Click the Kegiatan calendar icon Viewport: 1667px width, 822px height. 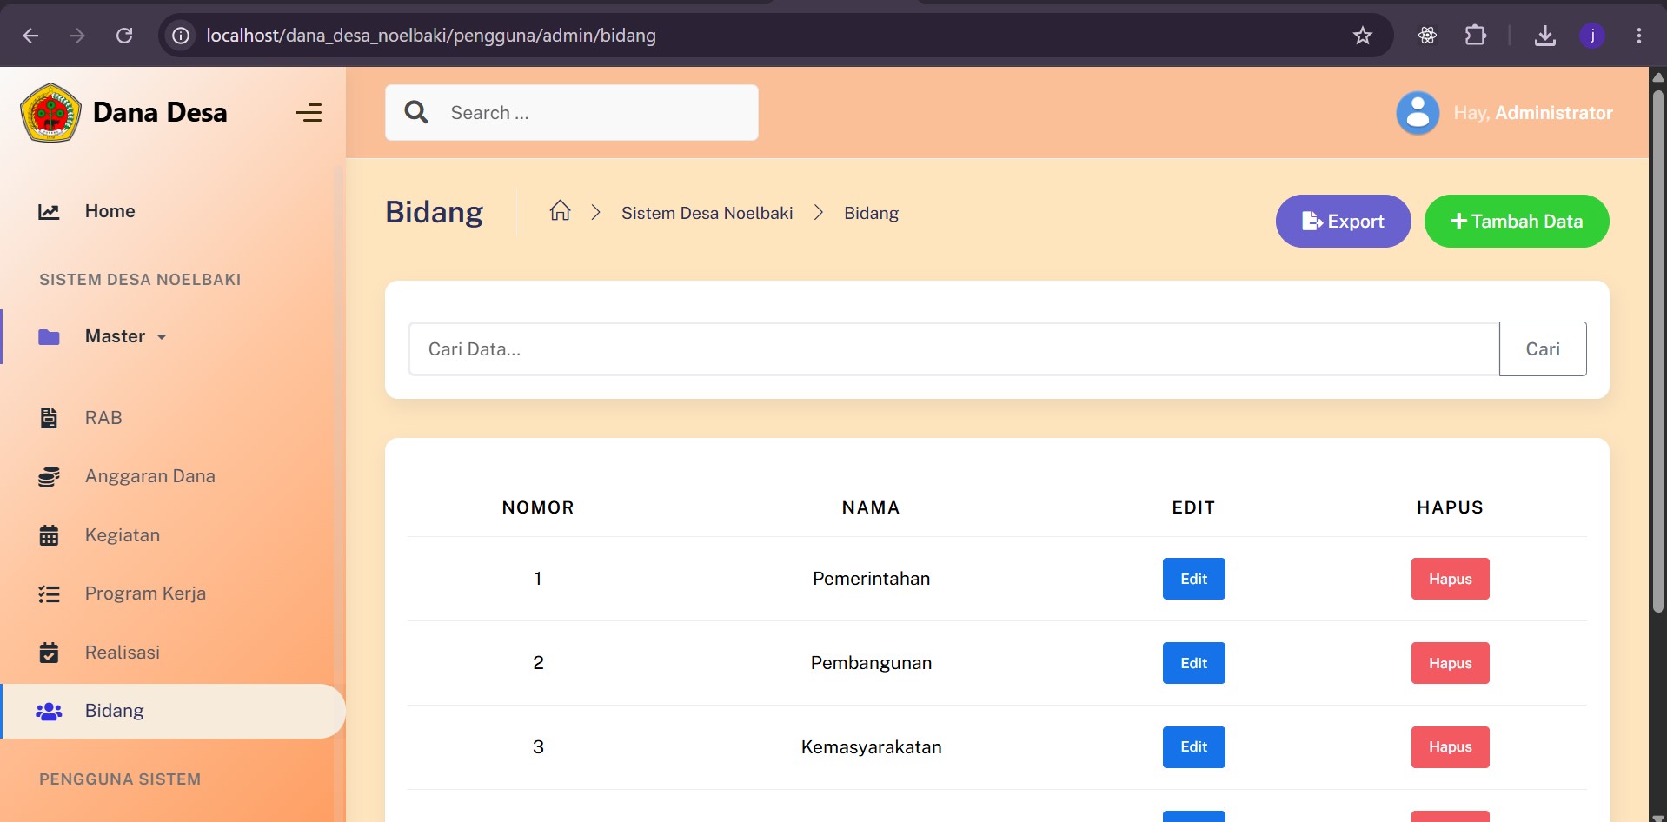coord(49,535)
